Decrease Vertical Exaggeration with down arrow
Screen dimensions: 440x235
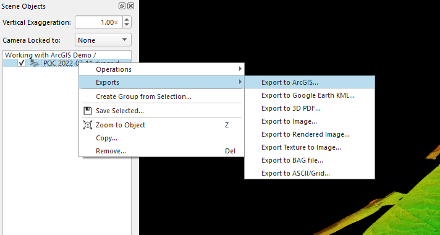[x=127, y=25]
